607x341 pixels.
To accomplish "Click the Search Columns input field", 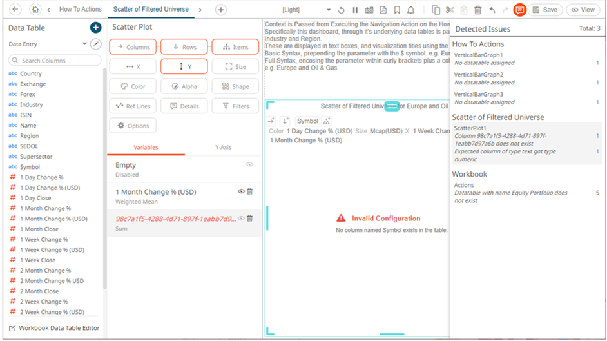I will pos(55,60).
